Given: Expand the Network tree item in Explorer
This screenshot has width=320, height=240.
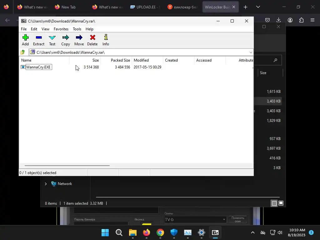Looking at the screenshot, I should 46,184.
